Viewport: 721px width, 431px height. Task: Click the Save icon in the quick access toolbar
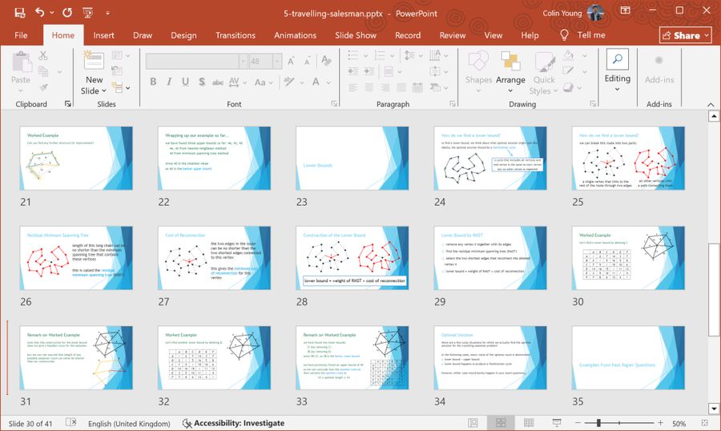point(19,13)
